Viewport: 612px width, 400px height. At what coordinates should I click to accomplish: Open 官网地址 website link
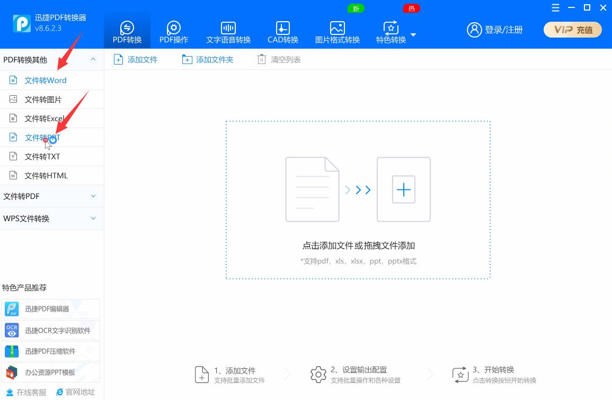(76, 392)
